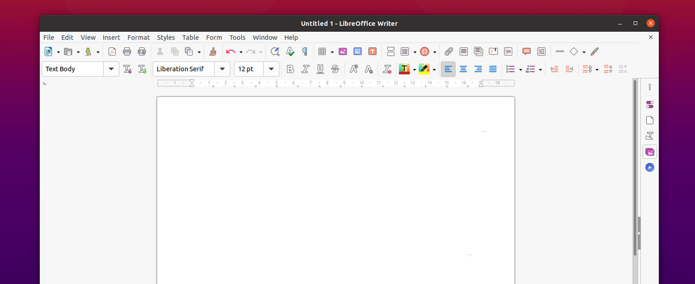The width and height of the screenshot is (695, 284).
Task: Center the text horizontally
Action: pos(463,69)
